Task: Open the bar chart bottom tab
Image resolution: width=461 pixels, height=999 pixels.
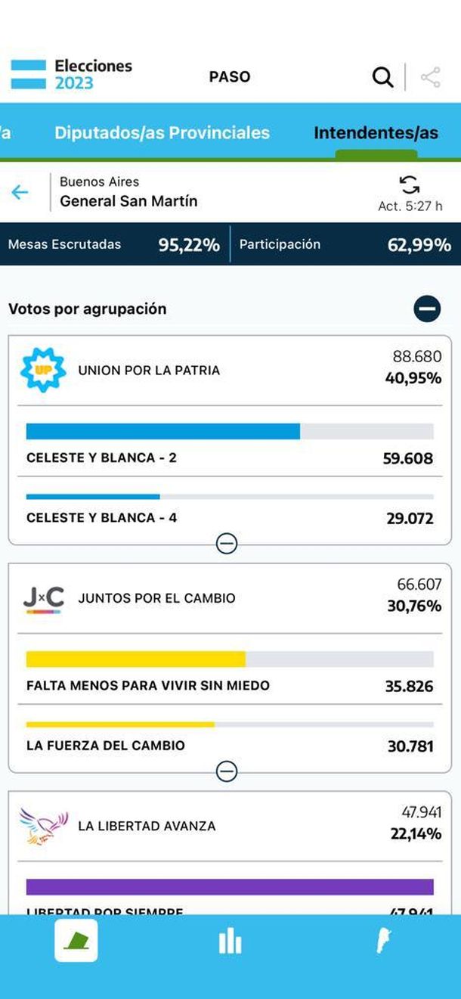Action: click(x=230, y=942)
